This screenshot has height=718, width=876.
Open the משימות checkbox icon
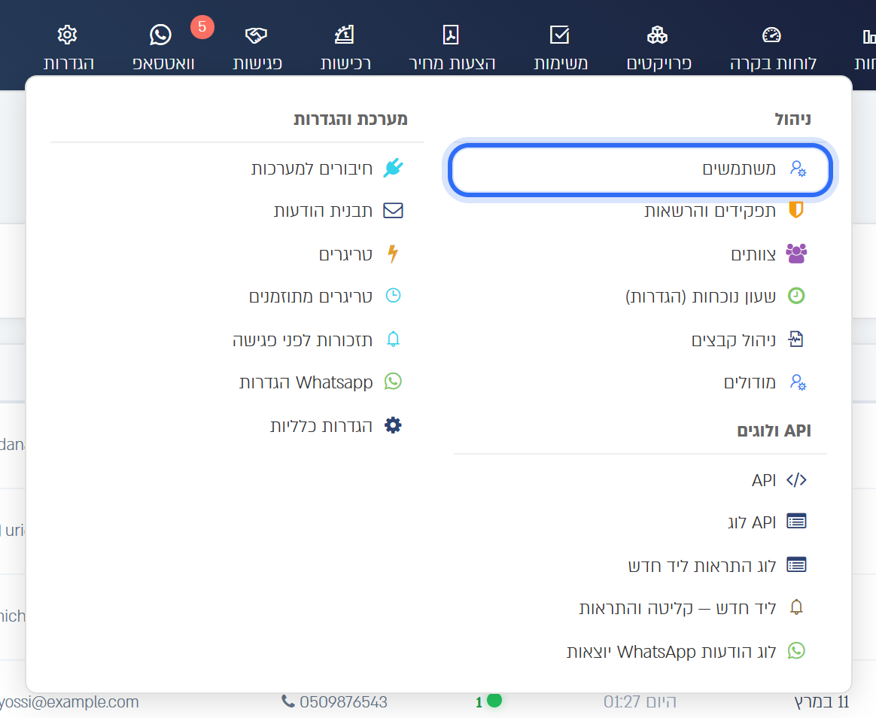point(560,35)
